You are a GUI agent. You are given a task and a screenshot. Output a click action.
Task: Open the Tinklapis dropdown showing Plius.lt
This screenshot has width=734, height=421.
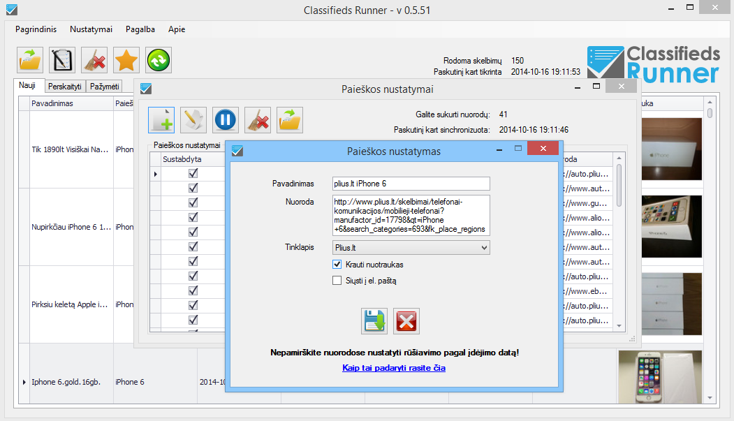411,247
